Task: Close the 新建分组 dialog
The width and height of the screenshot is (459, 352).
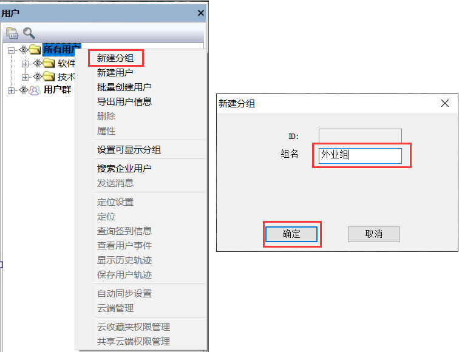Action: coord(445,103)
